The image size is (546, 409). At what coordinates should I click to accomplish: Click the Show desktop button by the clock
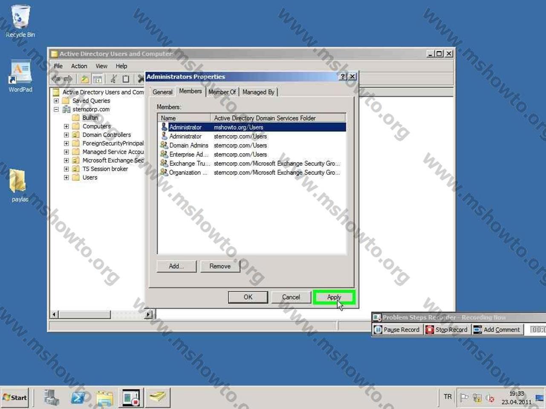[x=540, y=398]
